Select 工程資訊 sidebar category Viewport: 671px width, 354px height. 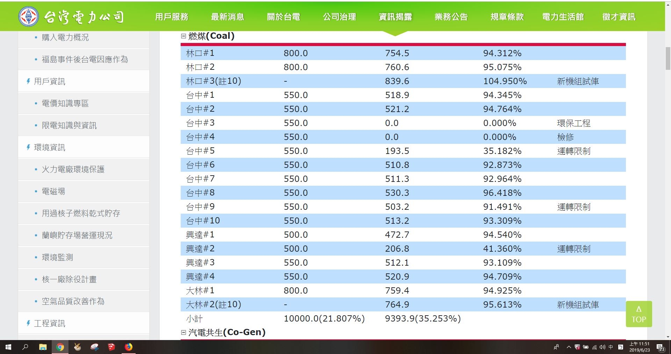[49, 323]
